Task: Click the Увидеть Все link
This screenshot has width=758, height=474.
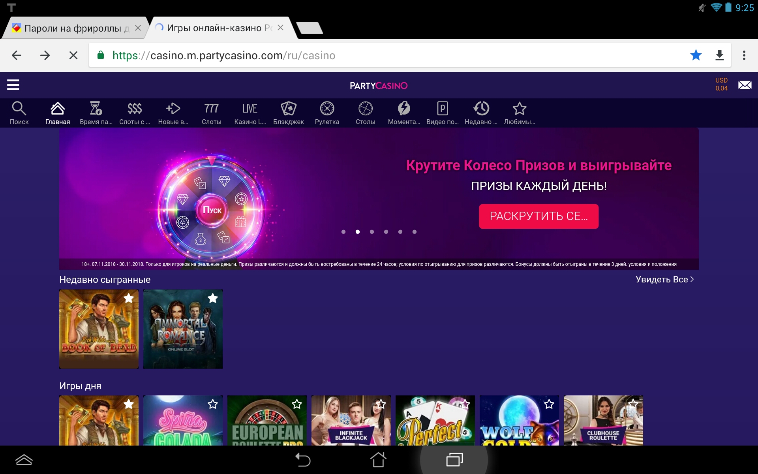Action: coord(665,279)
